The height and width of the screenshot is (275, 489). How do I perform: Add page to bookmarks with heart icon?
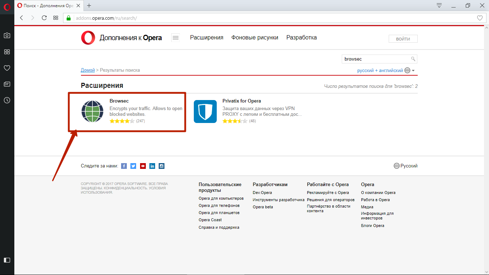click(480, 18)
